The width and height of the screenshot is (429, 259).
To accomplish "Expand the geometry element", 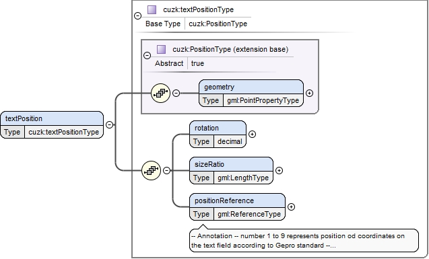I will click(x=309, y=93).
